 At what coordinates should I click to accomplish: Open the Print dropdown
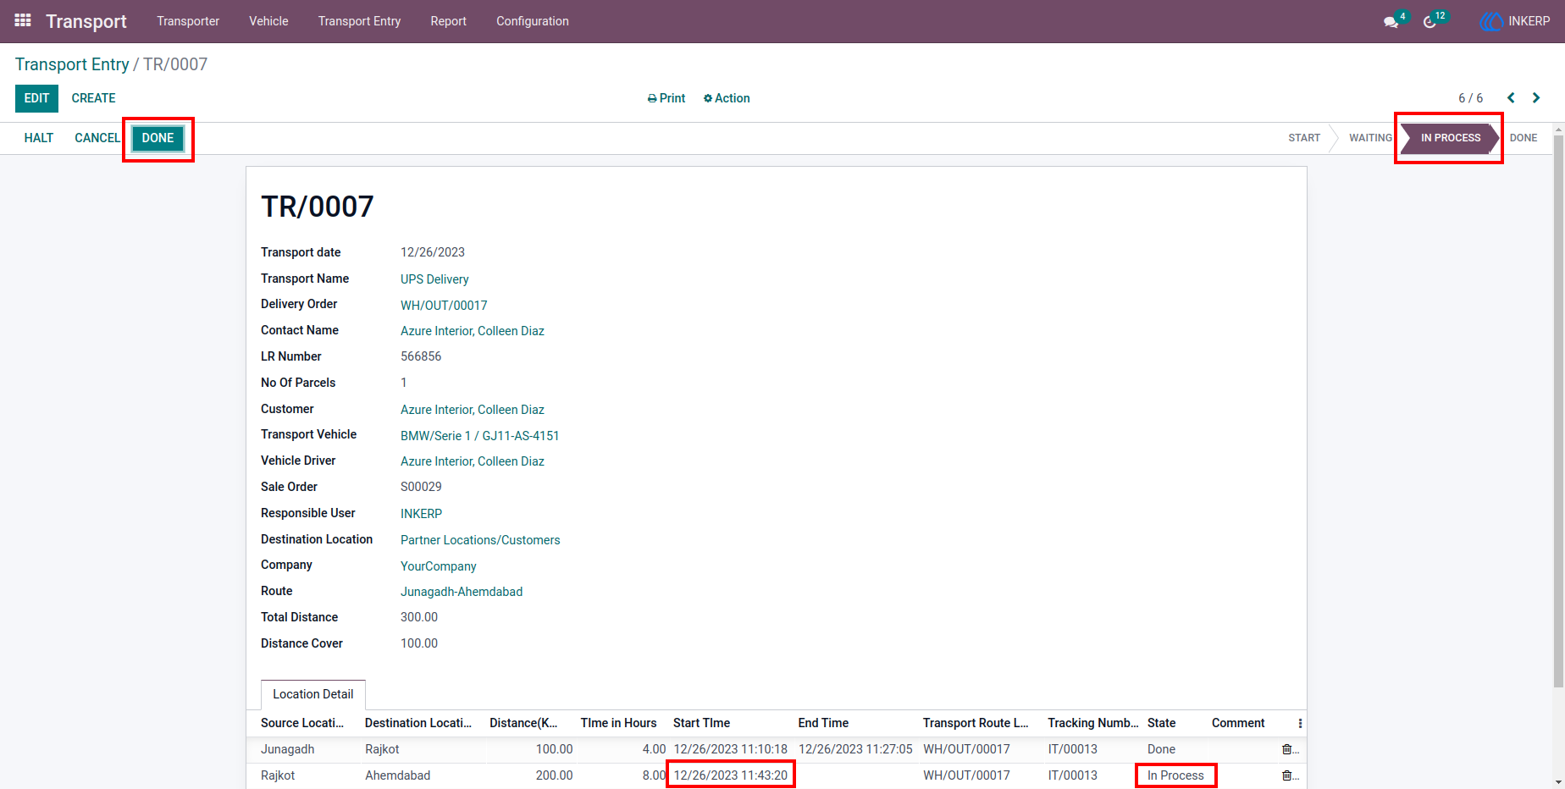click(666, 98)
